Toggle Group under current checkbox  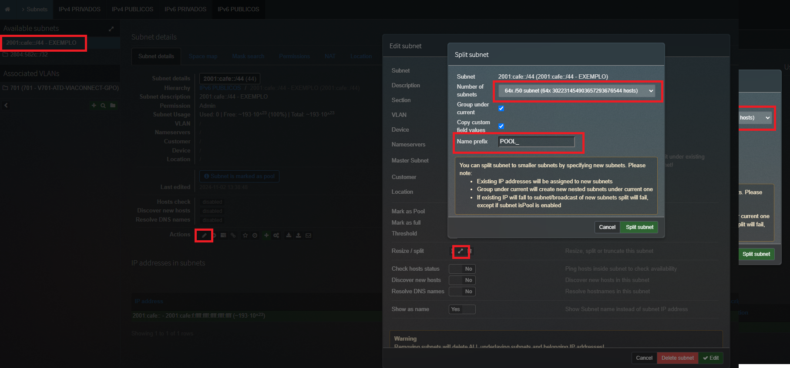(x=501, y=108)
